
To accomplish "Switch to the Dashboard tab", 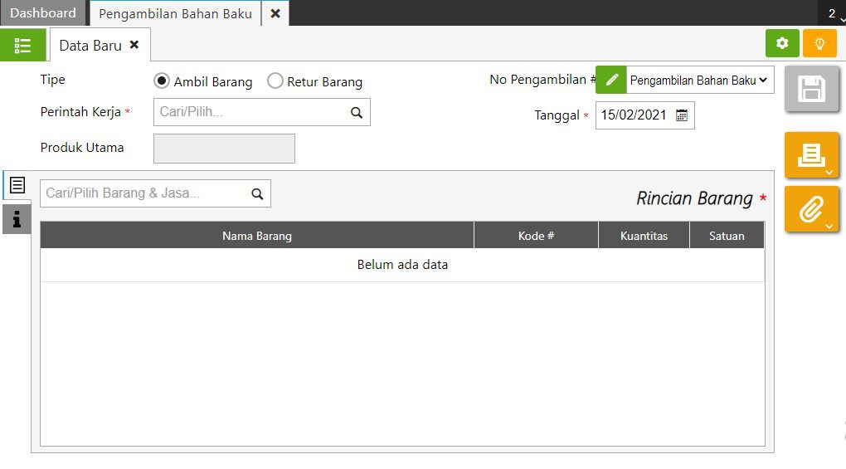I will click(42, 13).
